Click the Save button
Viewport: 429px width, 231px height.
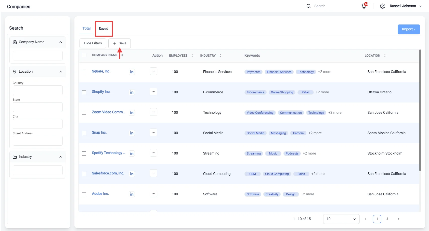120,43
